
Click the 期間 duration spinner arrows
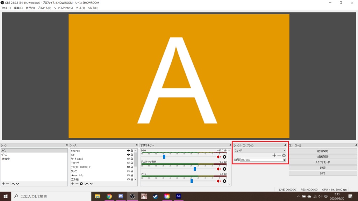coord(284,160)
